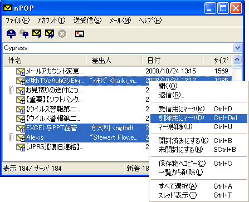Click the mail list scroll up arrow

(237, 60)
